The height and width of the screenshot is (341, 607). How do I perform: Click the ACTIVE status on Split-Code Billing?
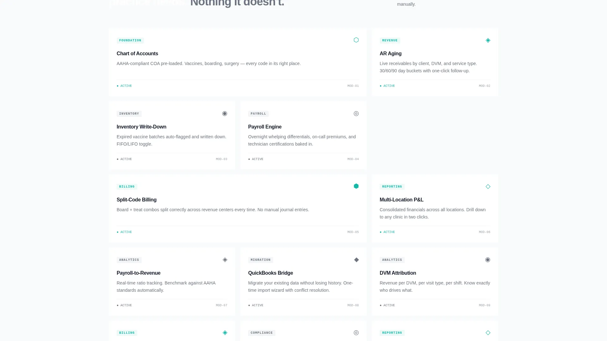coord(124,232)
